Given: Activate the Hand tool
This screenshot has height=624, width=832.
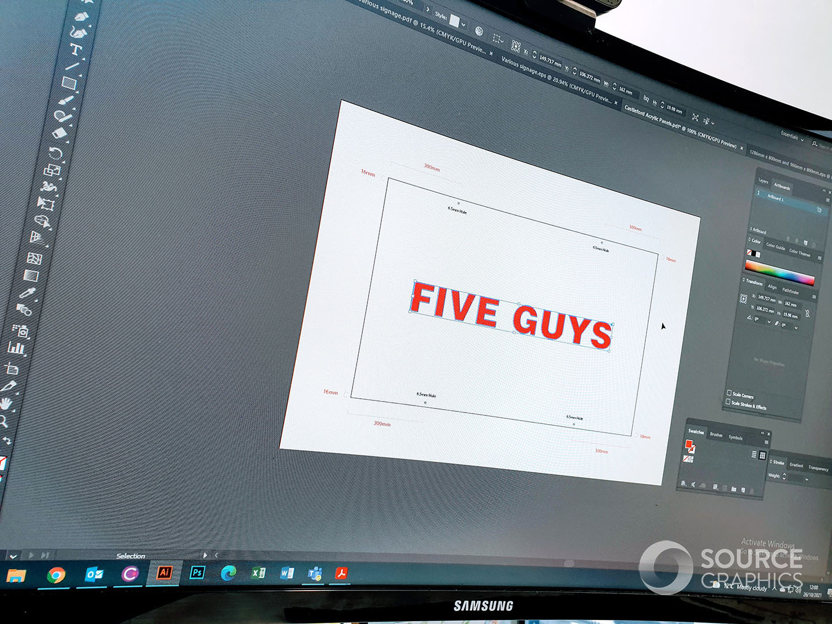Looking at the screenshot, I should (x=6, y=403).
